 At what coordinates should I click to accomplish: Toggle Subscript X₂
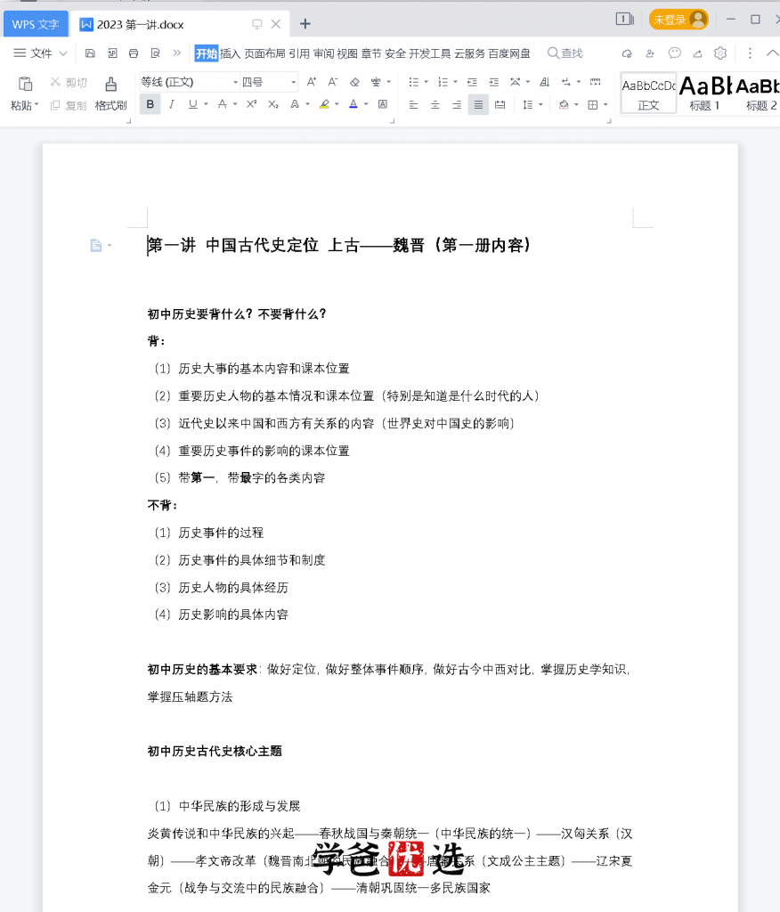tap(272, 104)
